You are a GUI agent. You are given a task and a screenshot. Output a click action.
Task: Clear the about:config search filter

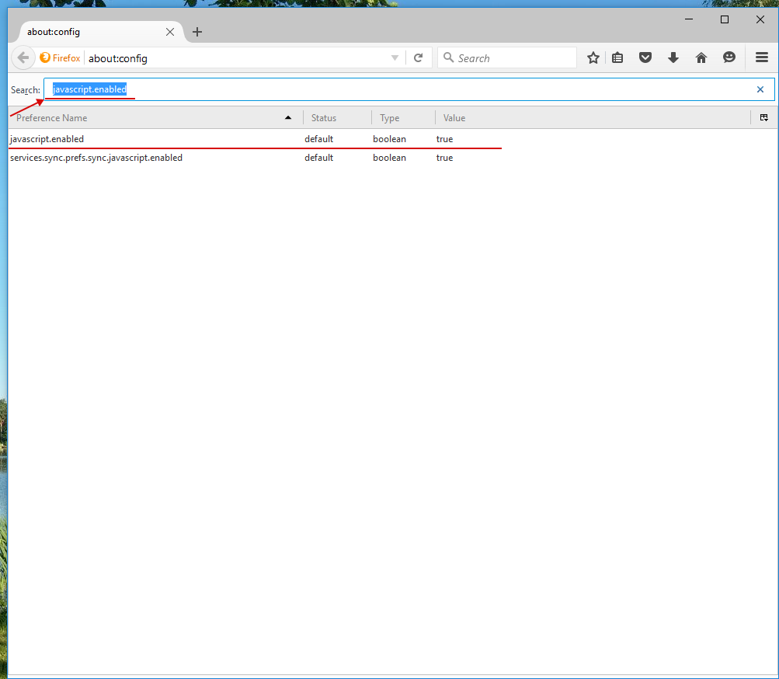[760, 89]
